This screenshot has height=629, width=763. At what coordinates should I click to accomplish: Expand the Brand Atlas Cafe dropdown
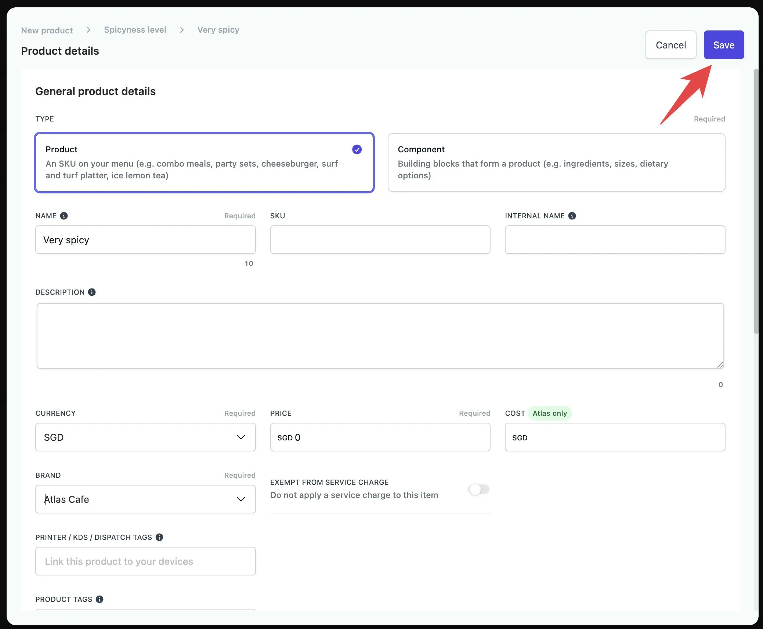click(x=145, y=499)
